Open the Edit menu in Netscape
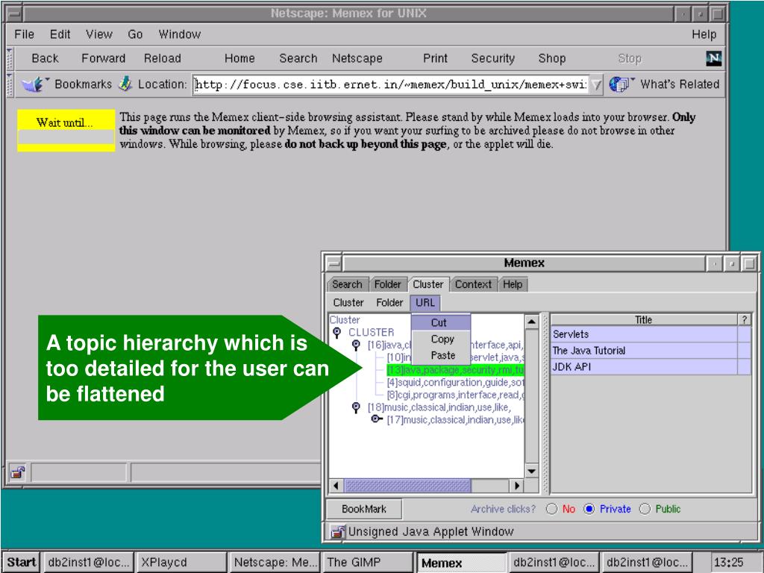Viewport: 764px width, 573px height. (x=60, y=34)
